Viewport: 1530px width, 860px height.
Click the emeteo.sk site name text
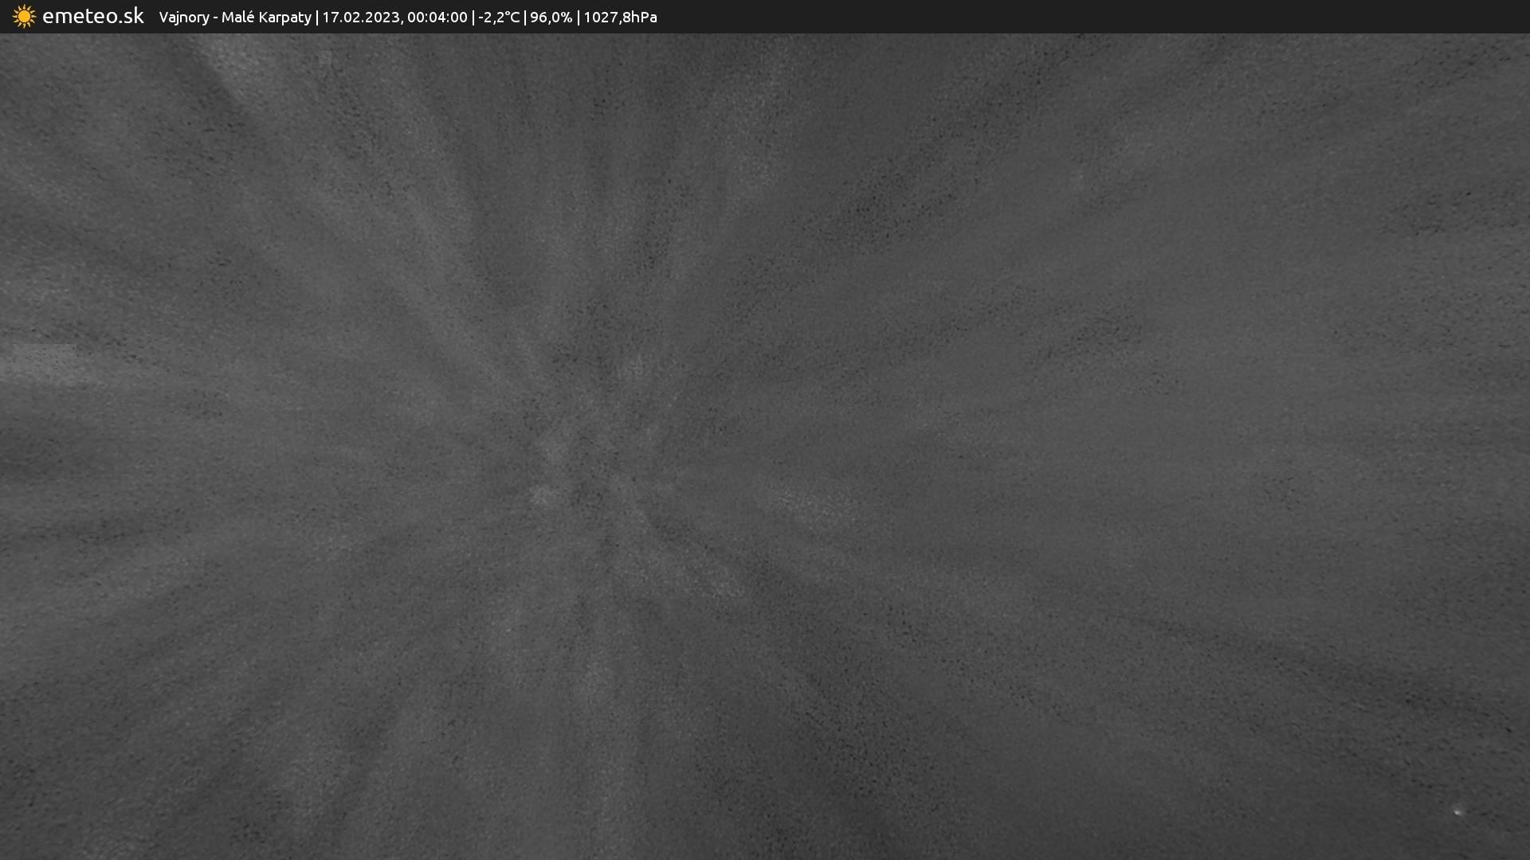(x=92, y=17)
